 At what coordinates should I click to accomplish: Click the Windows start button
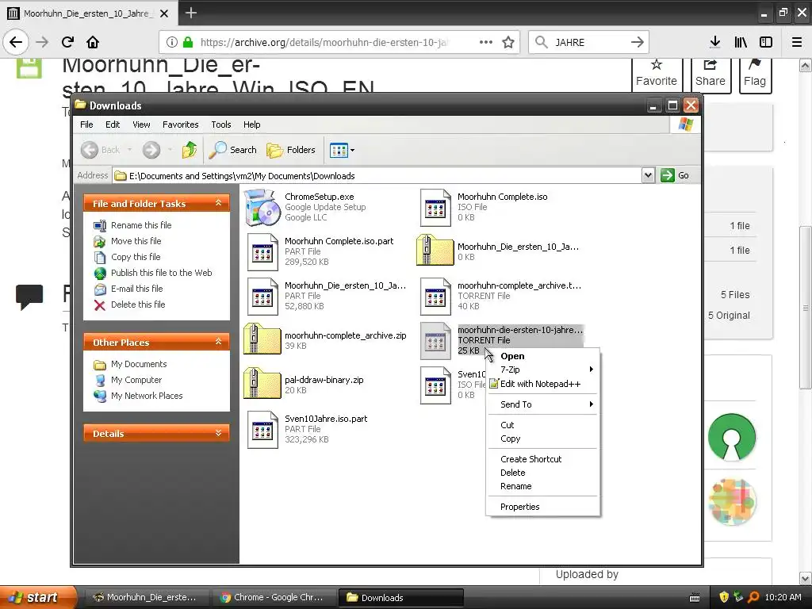point(37,597)
